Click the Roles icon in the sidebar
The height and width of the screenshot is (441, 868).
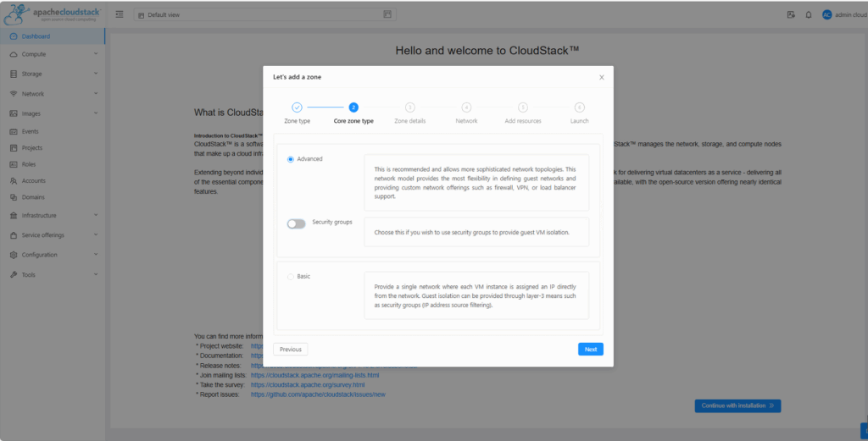click(x=14, y=164)
